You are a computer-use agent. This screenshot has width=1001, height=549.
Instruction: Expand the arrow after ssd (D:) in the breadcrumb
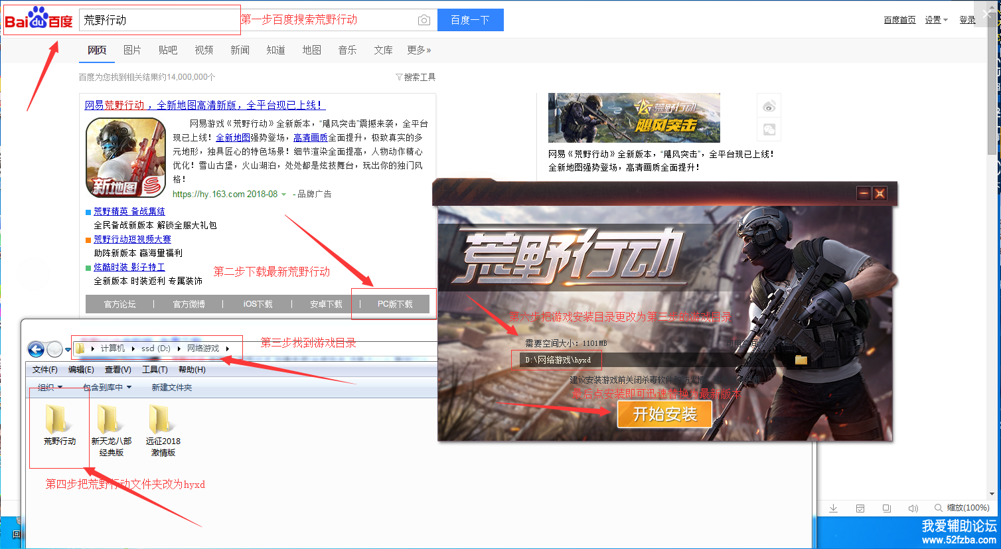pyautogui.click(x=179, y=349)
